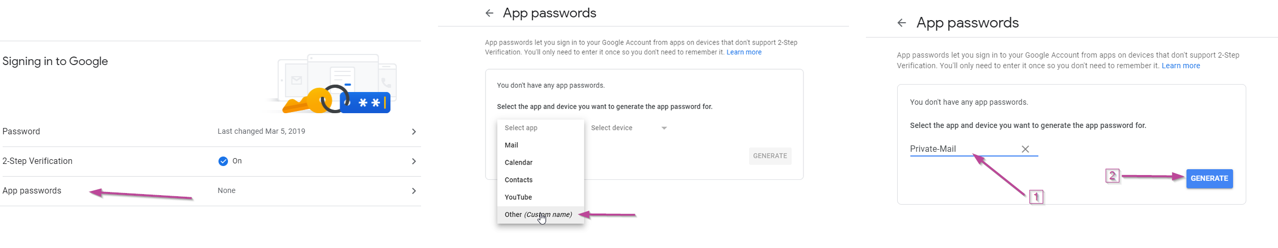
Task: Select Other (Custom name) option
Action: [538, 215]
